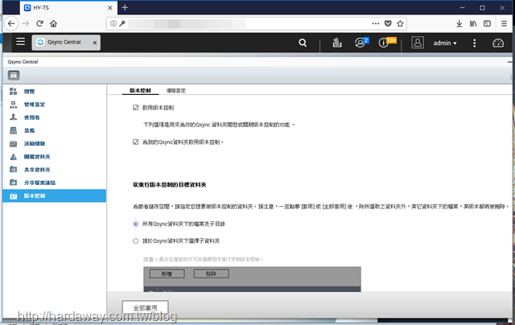515x325 pixels.
Task: Go to the browser home page
Action: [x=54, y=23]
